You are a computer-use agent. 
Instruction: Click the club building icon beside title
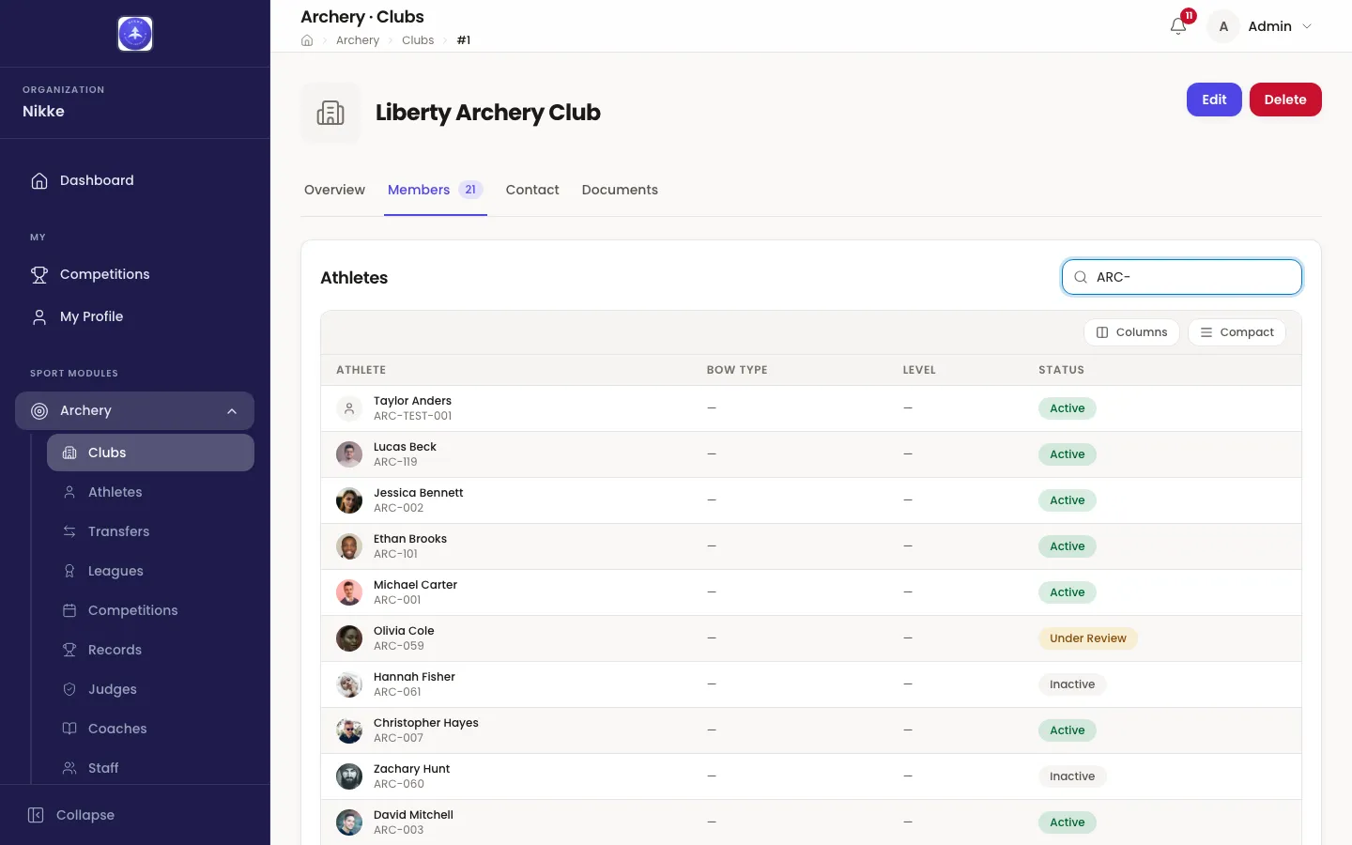[330, 113]
